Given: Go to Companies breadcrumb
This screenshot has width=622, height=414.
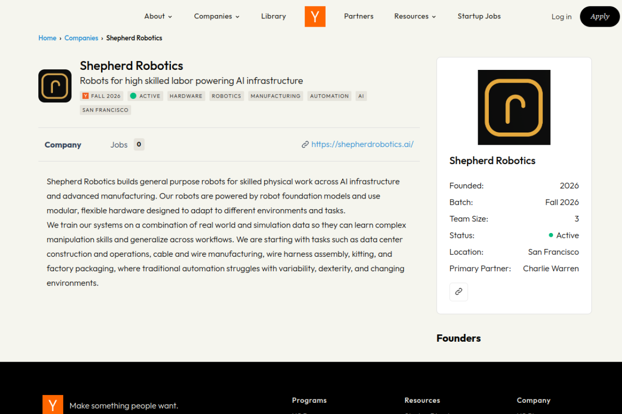Looking at the screenshot, I should coord(81,38).
